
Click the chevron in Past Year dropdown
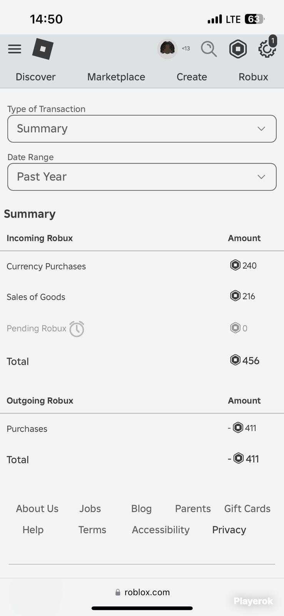click(x=261, y=177)
